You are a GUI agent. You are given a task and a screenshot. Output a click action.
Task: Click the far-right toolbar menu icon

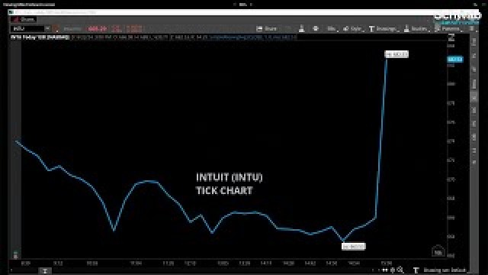[473, 29]
